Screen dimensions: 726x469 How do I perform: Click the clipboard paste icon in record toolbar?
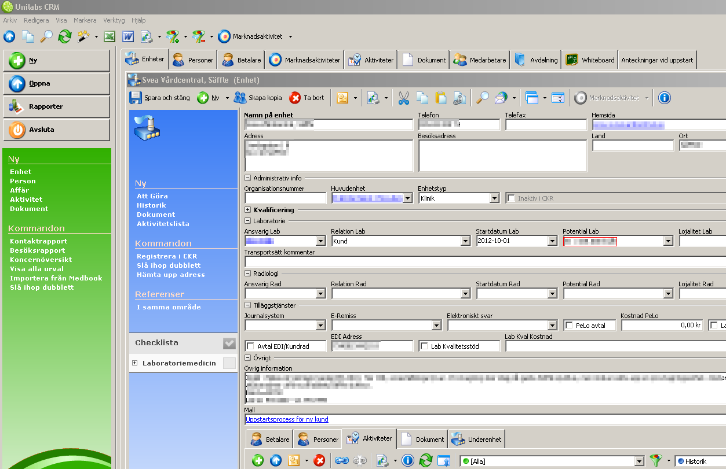pyautogui.click(x=441, y=98)
